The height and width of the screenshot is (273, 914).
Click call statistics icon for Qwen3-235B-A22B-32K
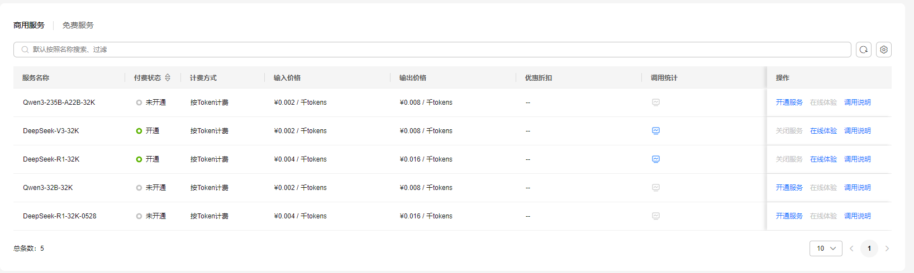(x=656, y=103)
